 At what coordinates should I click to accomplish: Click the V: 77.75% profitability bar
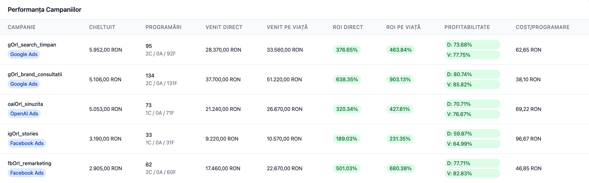tap(472, 55)
